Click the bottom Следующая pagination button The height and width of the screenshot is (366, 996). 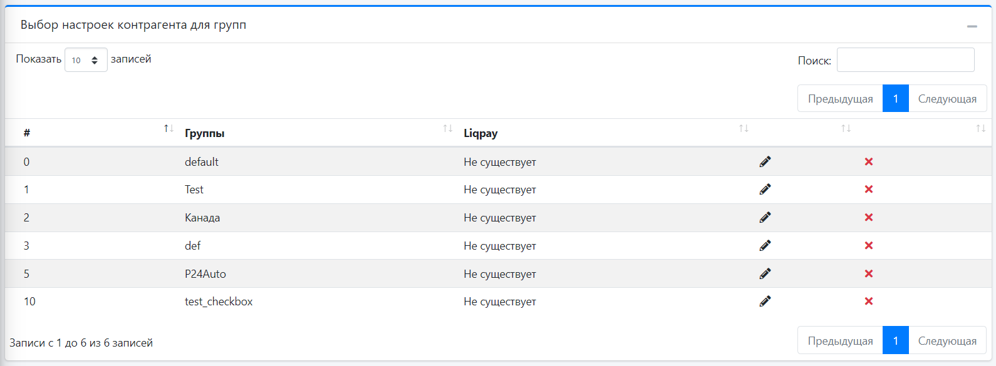pyautogui.click(x=947, y=341)
